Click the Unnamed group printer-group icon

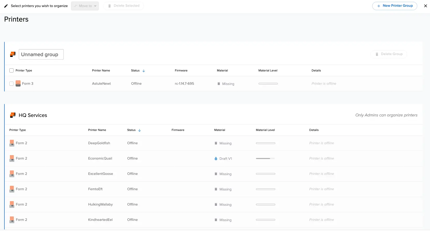[13, 54]
